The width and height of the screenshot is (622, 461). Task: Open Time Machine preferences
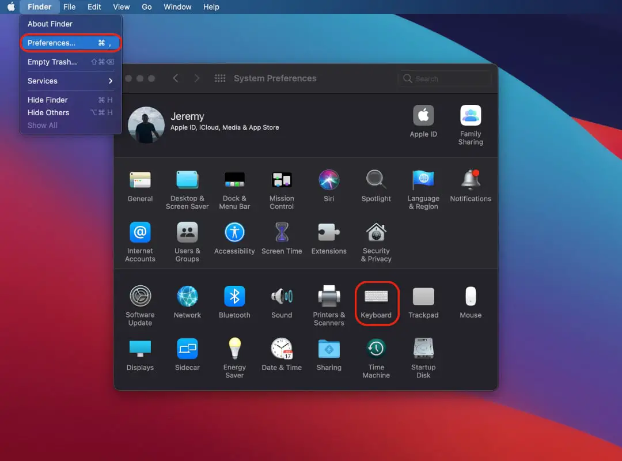376,358
